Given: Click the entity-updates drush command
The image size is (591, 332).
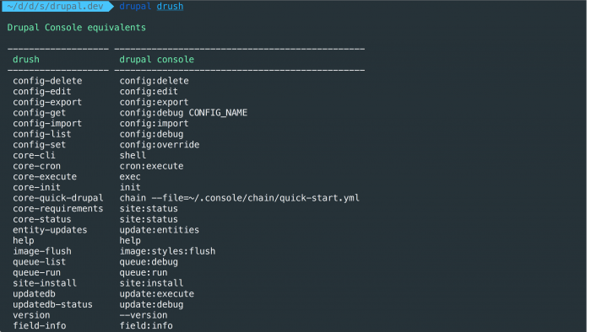Looking at the screenshot, I should (50, 230).
